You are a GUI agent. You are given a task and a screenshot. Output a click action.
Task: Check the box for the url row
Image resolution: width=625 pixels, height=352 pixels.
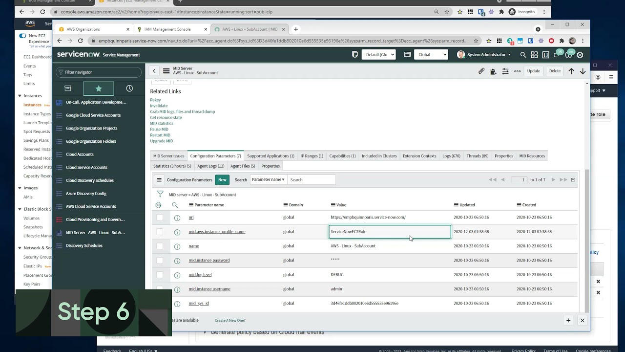pos(160,217)
